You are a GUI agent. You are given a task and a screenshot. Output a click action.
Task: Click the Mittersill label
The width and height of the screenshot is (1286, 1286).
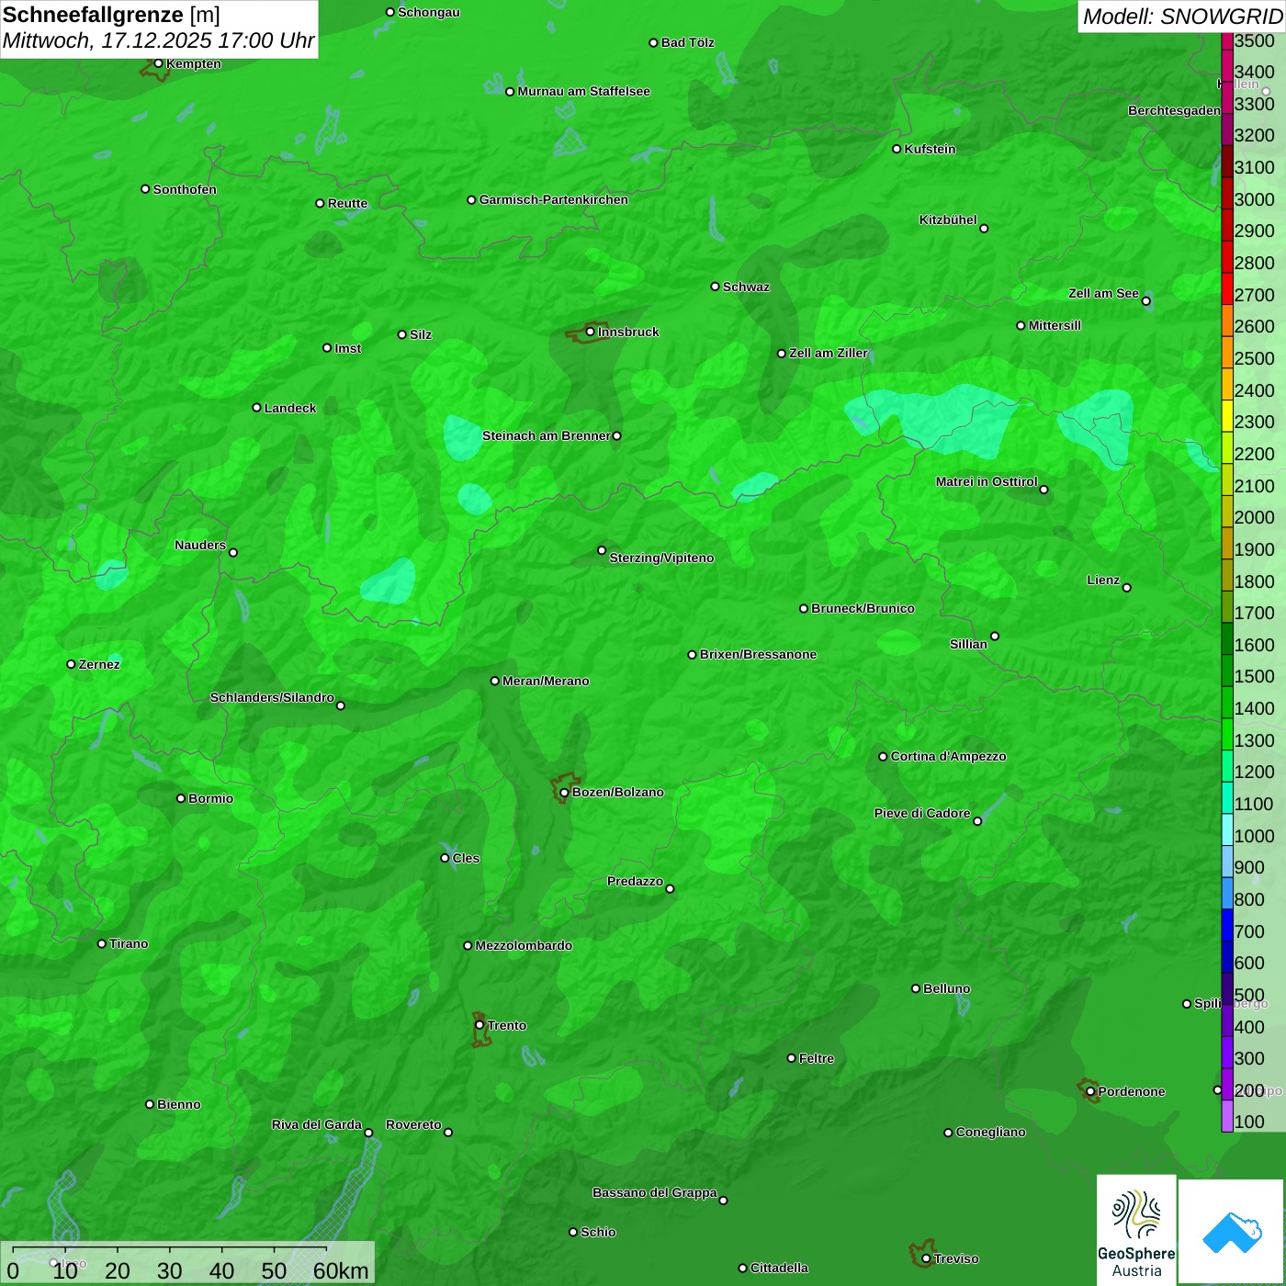[1055, 325]
